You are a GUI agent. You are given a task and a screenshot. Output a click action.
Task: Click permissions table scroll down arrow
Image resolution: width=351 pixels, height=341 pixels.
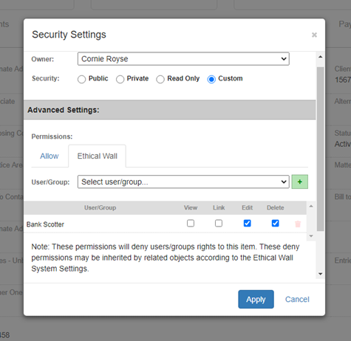tap(311, 236)
